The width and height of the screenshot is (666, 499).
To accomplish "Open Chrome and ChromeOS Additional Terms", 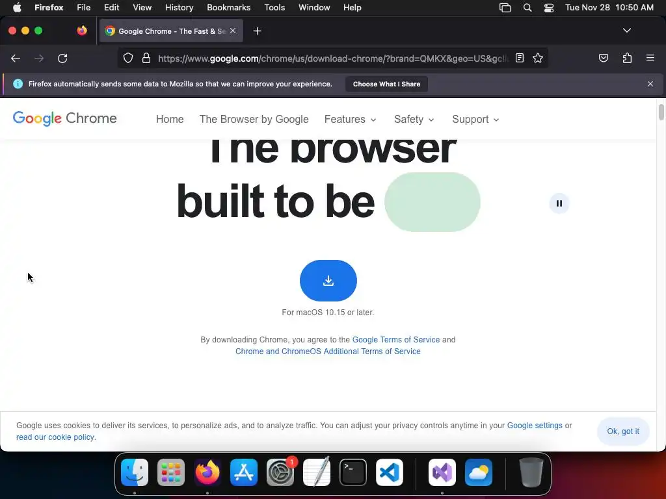I will (328, 352).
